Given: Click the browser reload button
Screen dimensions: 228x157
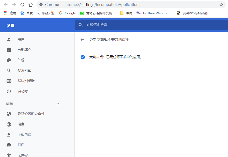Looking at the screenshot, I should (x=22, y=5).
